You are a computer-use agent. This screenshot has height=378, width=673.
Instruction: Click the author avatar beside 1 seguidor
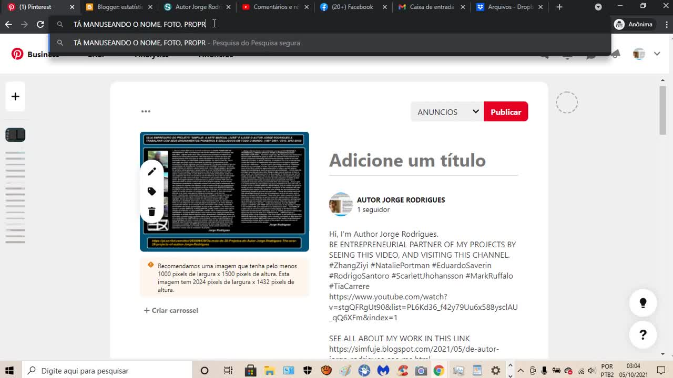[341, 204]
